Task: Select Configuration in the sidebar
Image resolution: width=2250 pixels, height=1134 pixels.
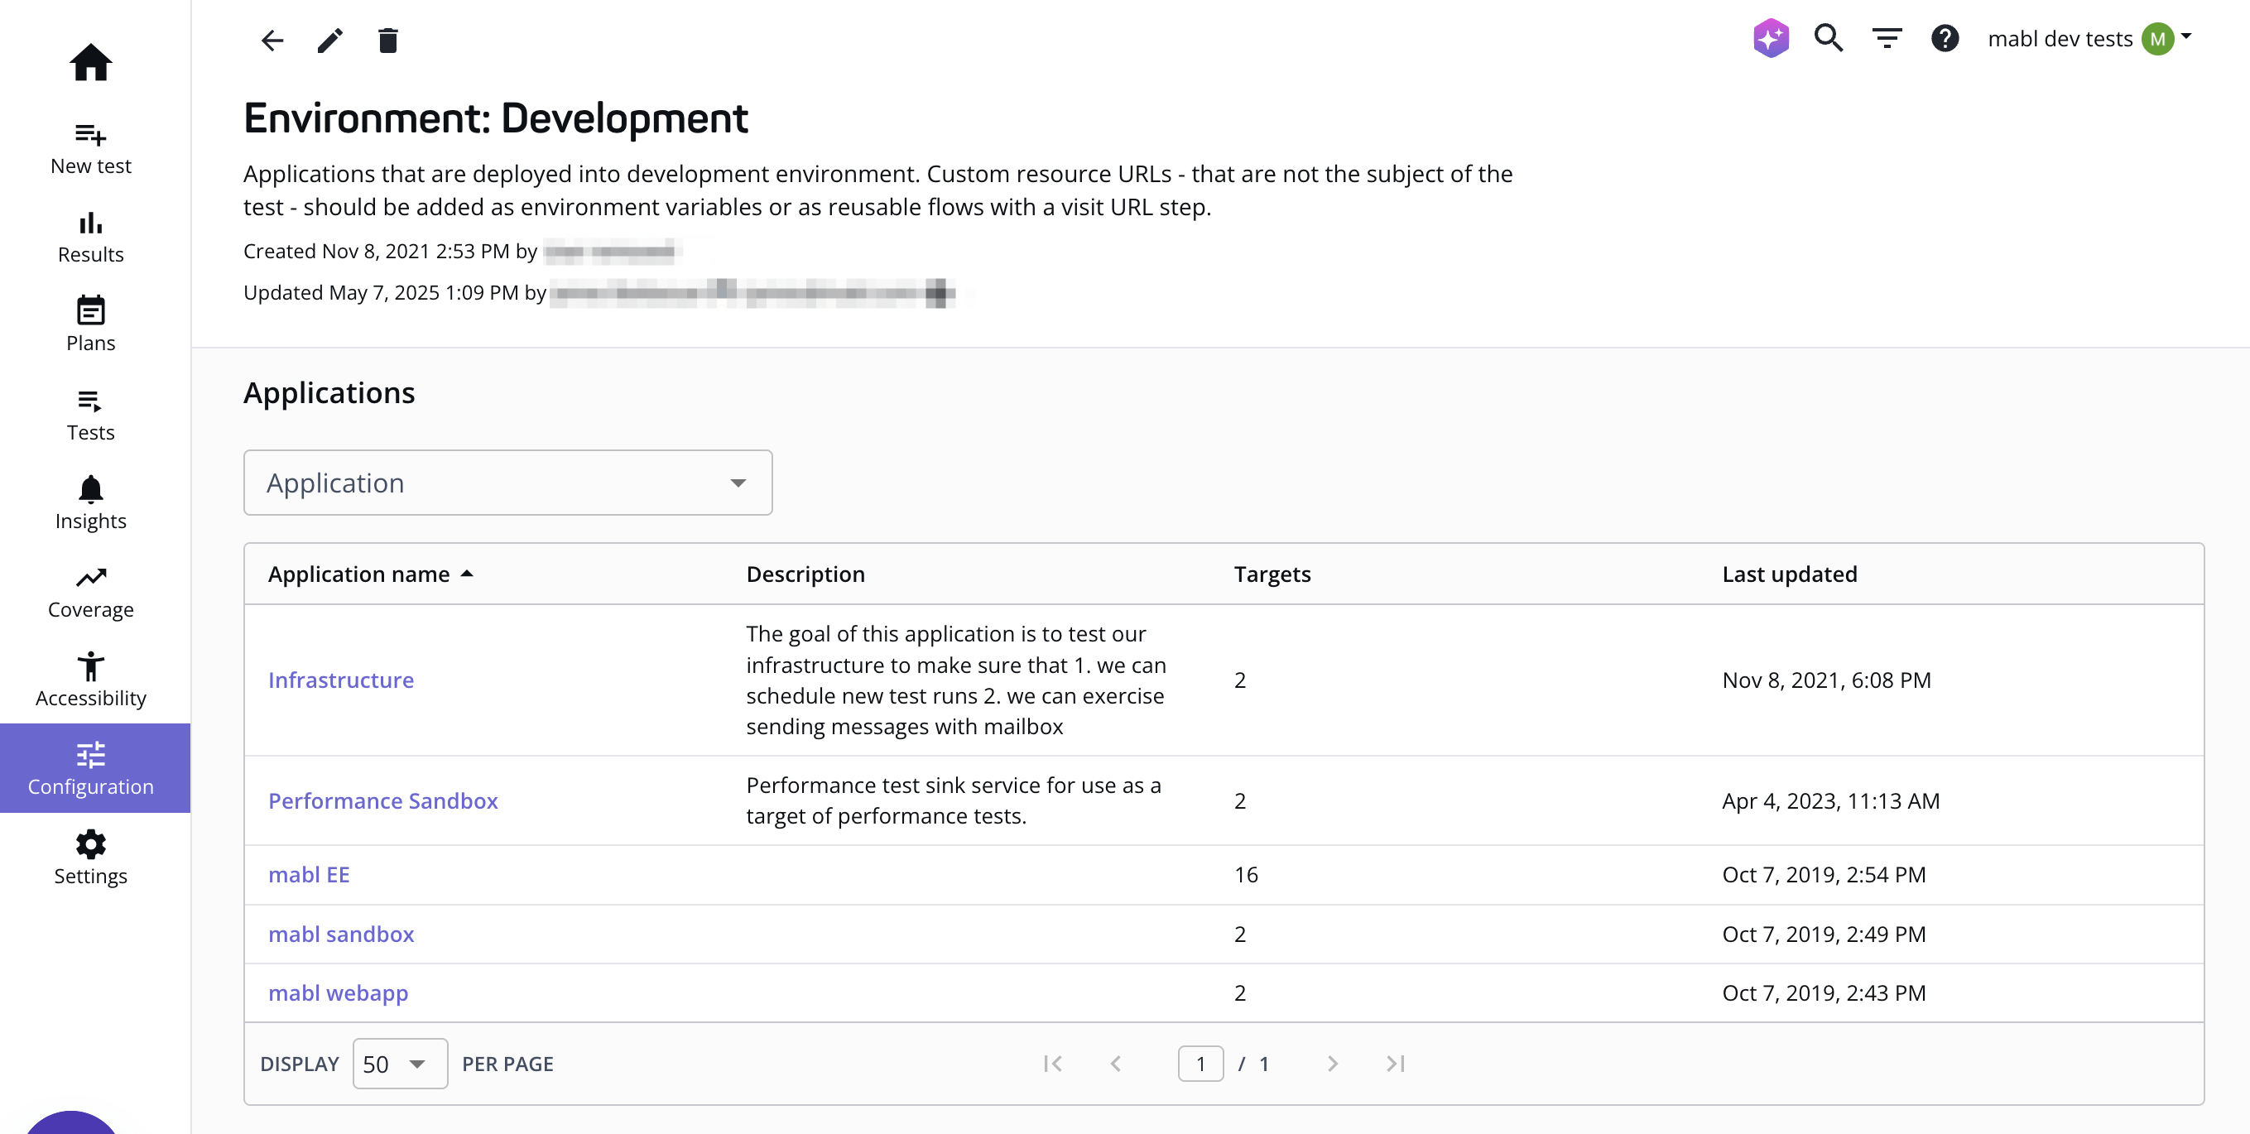Action: (x=91, y=767)
